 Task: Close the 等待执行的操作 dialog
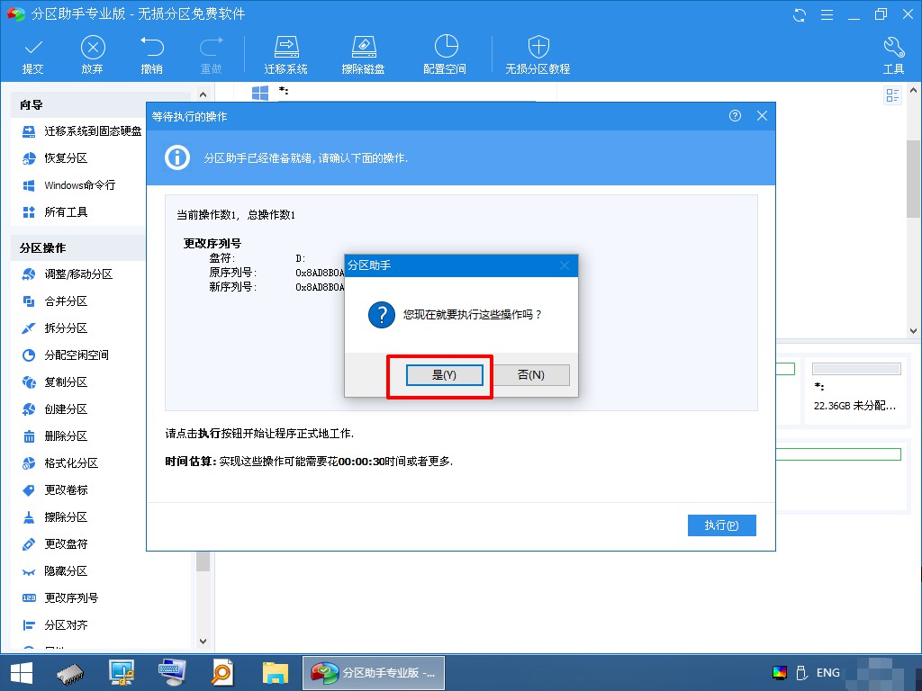click(762, 116)
